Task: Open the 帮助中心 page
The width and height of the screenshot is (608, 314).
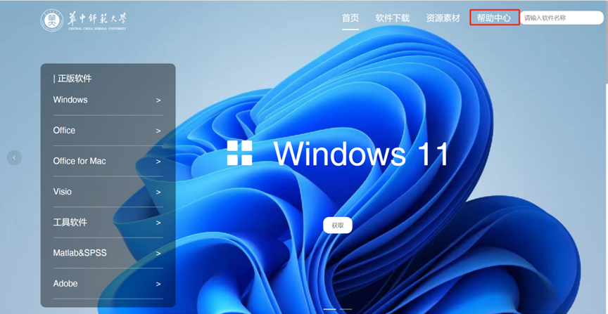Action: [494, 18]
